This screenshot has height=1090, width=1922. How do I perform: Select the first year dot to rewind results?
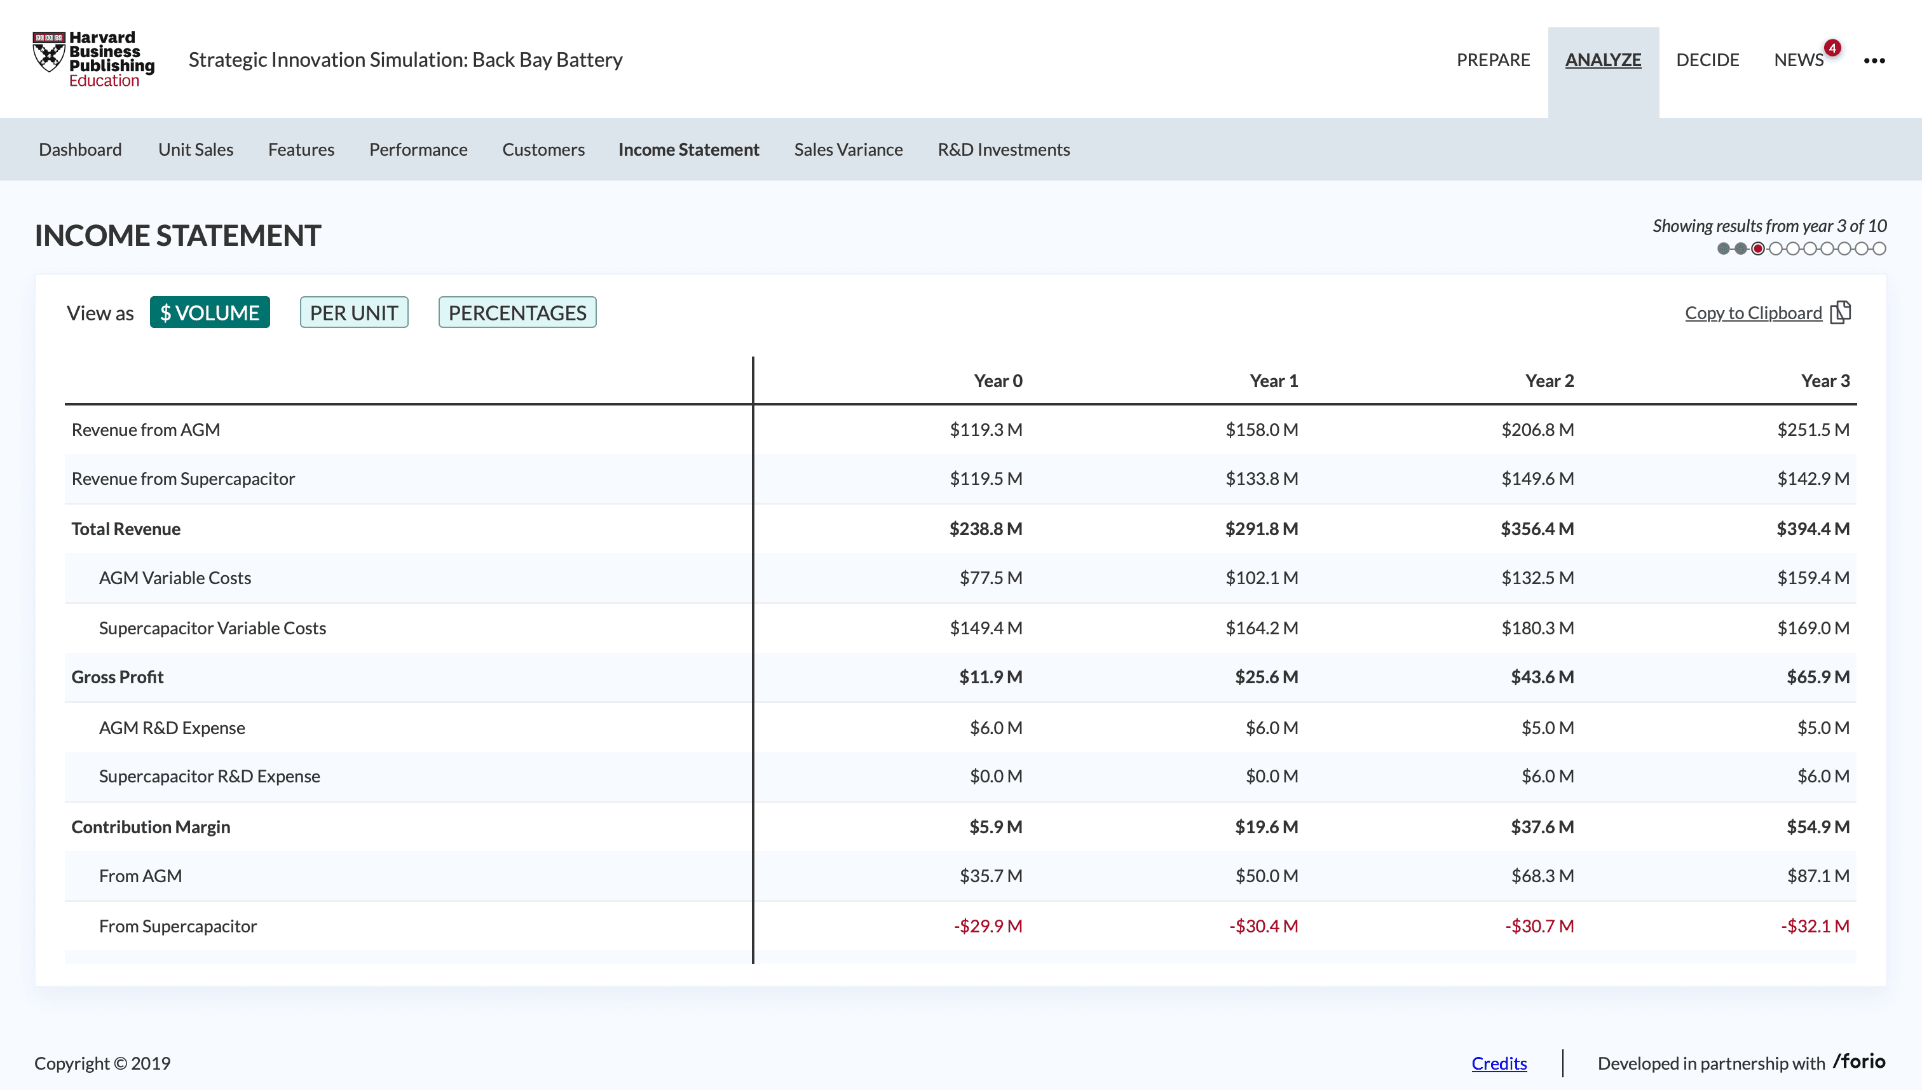click(1723, 248)
